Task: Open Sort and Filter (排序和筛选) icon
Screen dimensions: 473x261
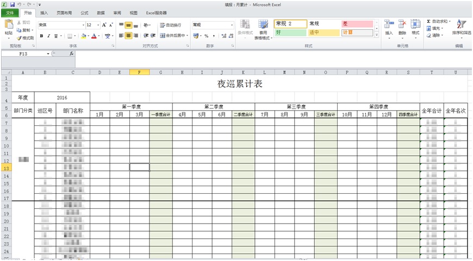Action: [461, 26]
